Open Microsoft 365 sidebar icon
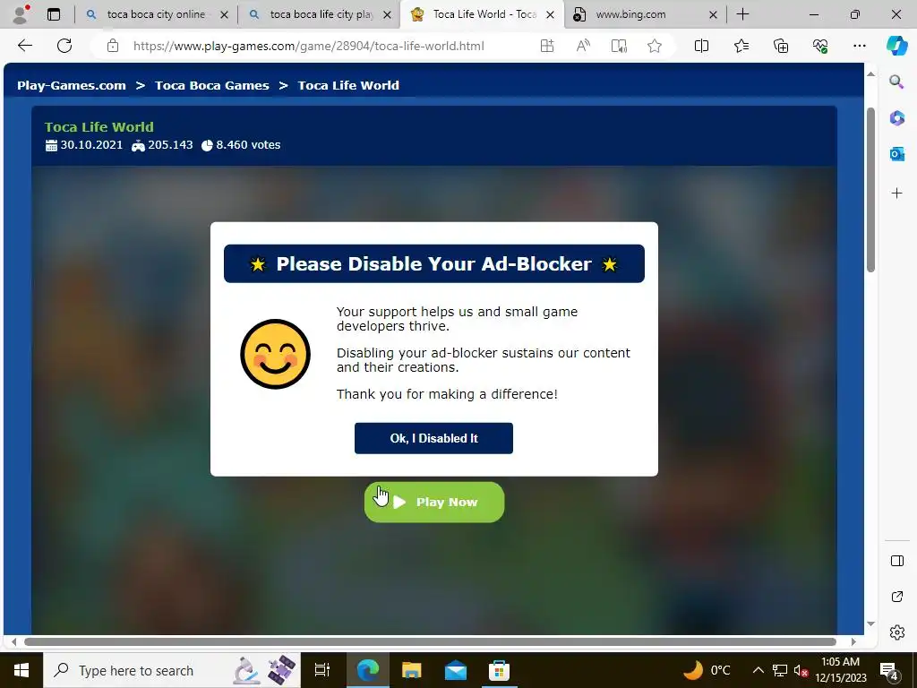Image resolution: width=917 pixels, height=688 pixels. click(896, 118)
